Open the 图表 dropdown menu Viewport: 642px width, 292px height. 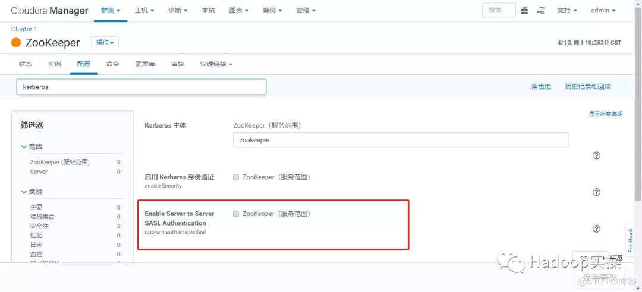(x=239, y=11)
